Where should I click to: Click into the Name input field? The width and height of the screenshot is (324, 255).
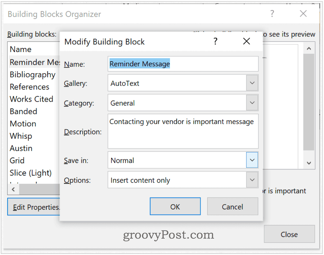(183, 64)
